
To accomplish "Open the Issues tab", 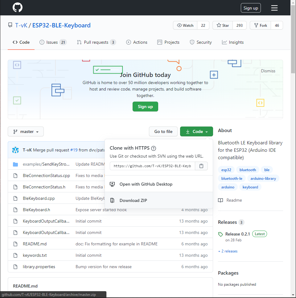I will point(53,42).
